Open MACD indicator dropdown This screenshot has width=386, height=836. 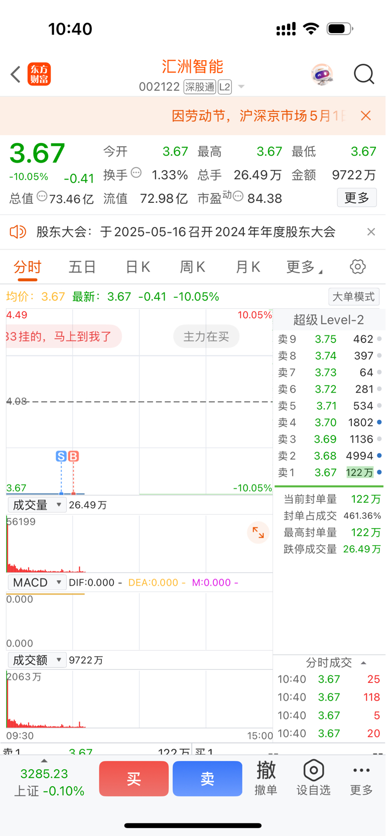(37, 582)
